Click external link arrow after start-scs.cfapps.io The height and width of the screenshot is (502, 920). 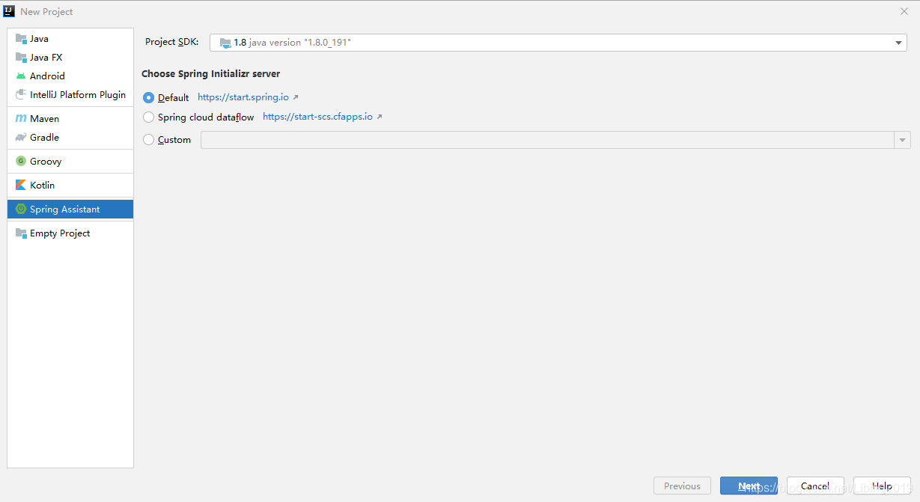click(x=380, y=117)
